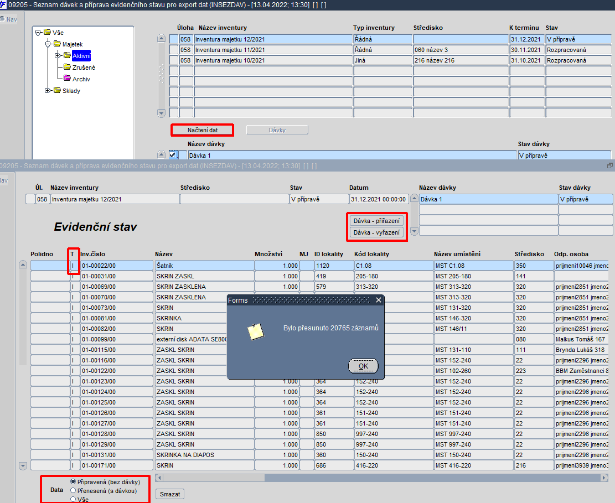Select row Inventura majetku 10/2021
615x503 pixels.
(273, 60)
